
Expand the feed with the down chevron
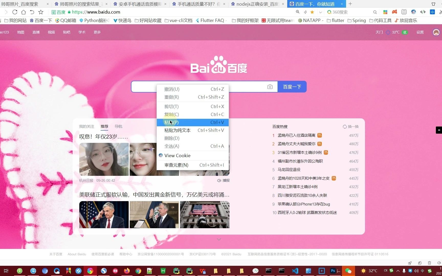pyautogui.click(x=219, y=239)
